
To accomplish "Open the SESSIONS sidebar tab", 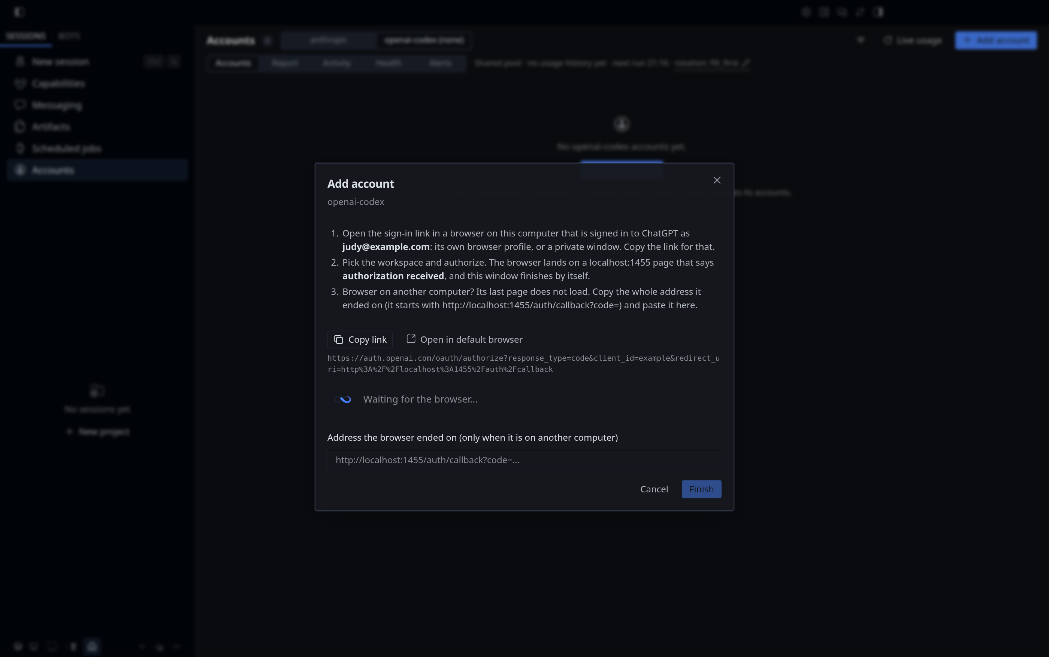I will pos(26,36).
